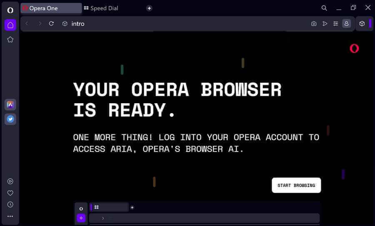
Task: Switch to the Opera One tab
Action: (51, 8)
